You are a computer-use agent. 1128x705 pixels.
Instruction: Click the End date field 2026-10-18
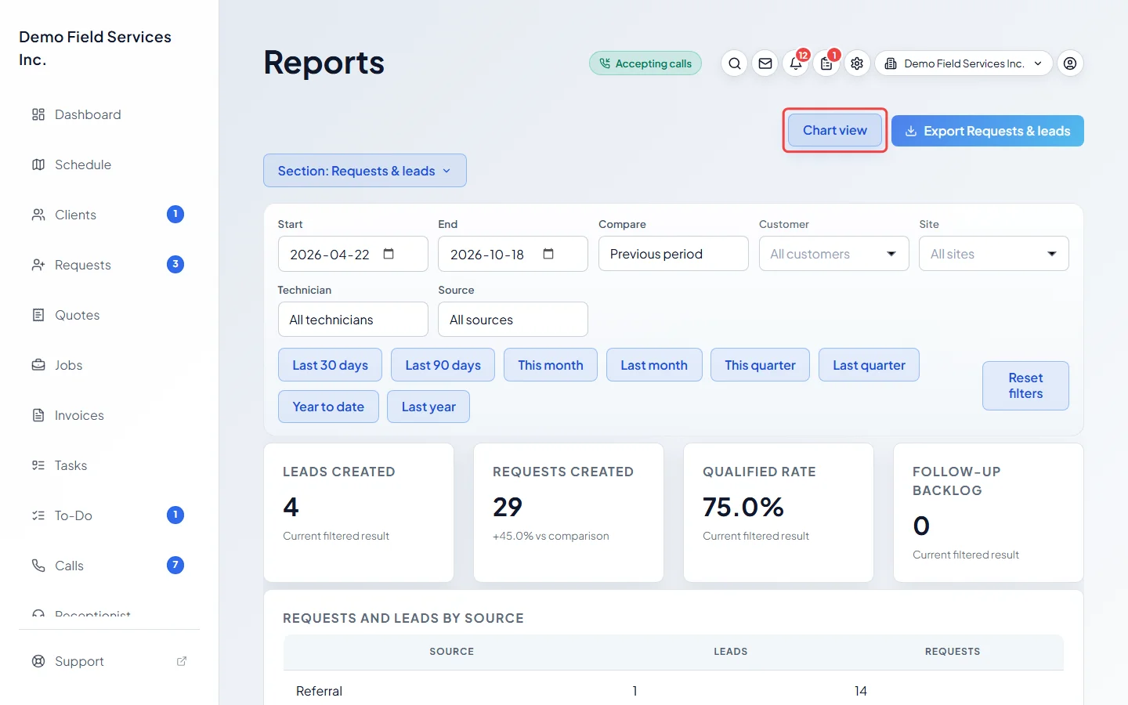coord(513,254)
